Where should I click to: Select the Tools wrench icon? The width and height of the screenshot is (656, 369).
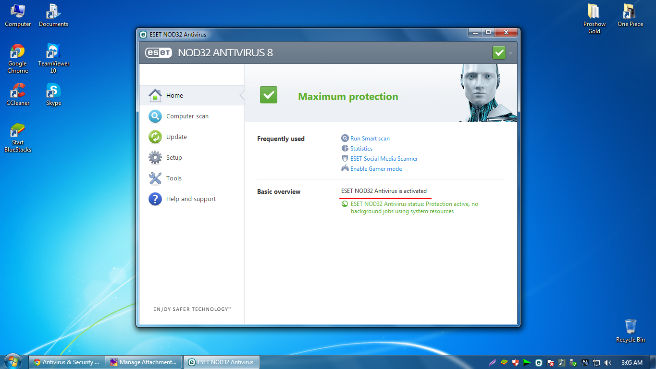coord(155,178)
